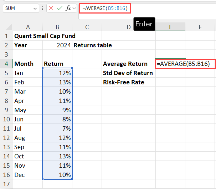The width and height of the screenshot is (216, 189).
Task: Select row 4 header
Action: pyautogui.click(x=6, y=64)
